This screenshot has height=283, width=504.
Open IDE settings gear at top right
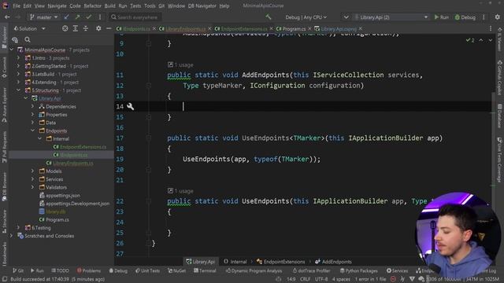(497, 17)
